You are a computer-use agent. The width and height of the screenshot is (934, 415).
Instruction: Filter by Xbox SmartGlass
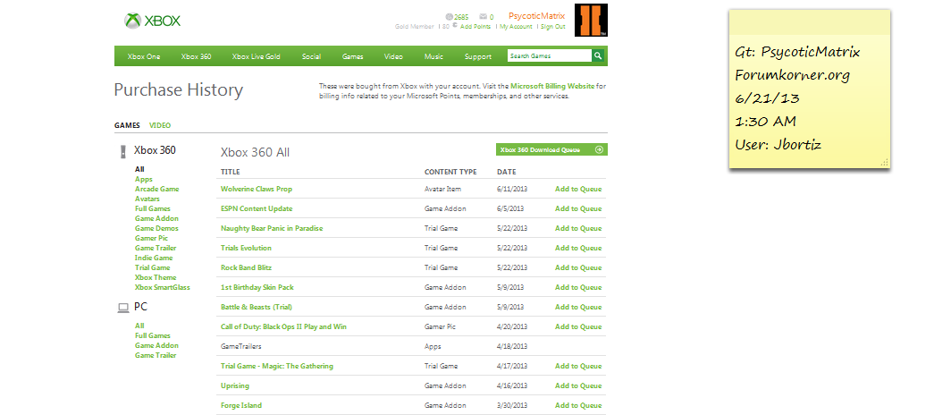click(163, 287)
